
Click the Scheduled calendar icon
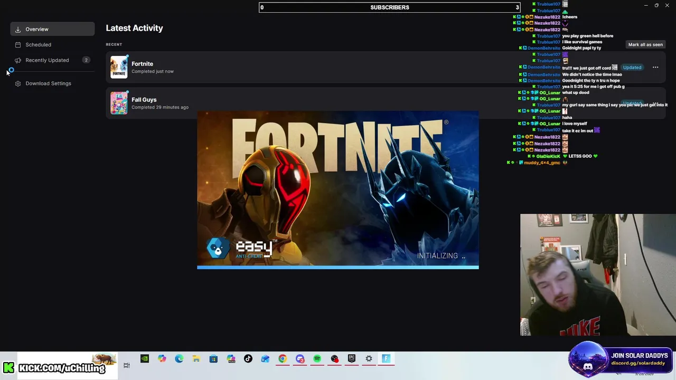coord(18,45)
